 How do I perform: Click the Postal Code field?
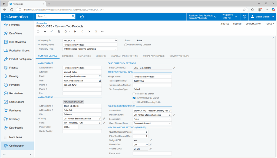coord(71,127)
